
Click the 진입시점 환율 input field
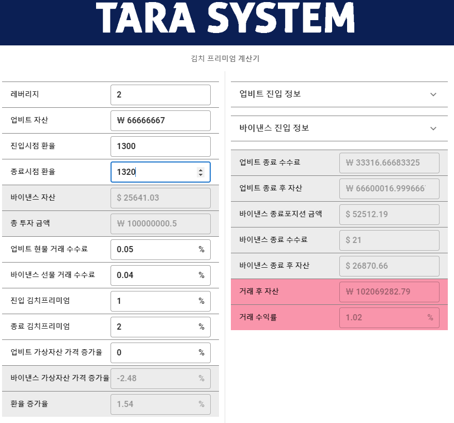click(161, 147)
